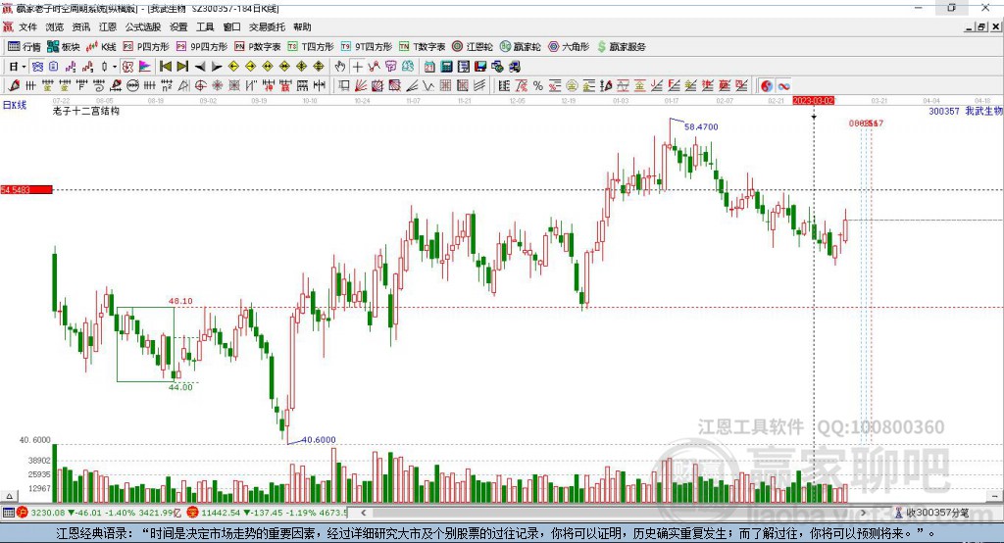
Task: Select the crosshair cursor tool
Action: (357, 67)
